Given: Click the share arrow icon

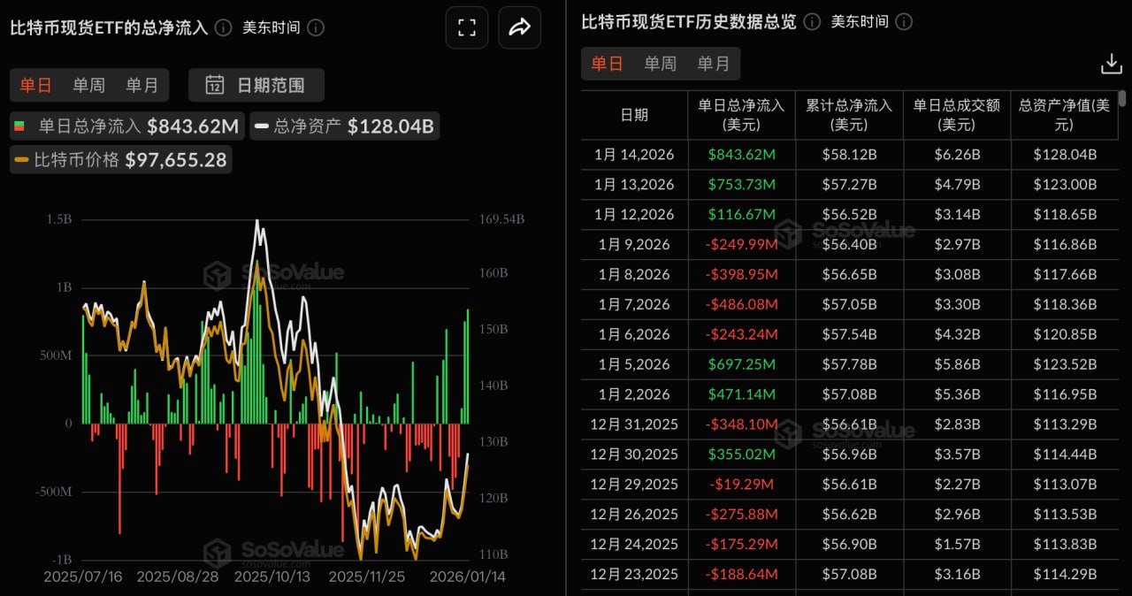Looking at the screenshot, I should [x=520, y=27].
